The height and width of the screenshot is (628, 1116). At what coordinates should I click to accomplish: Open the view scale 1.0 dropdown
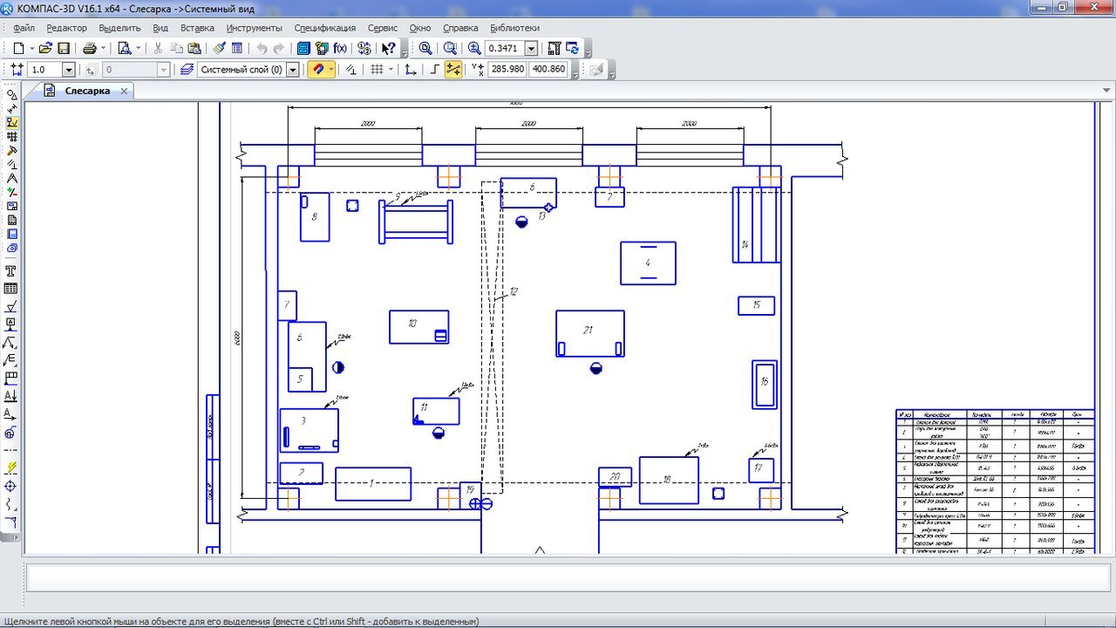click(68, 70)
